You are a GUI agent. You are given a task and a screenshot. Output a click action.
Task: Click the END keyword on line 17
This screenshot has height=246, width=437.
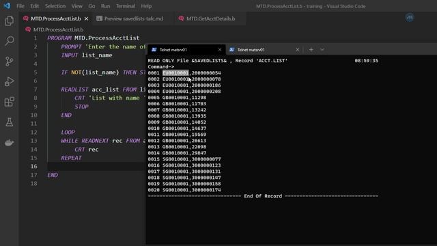point(53,175)
